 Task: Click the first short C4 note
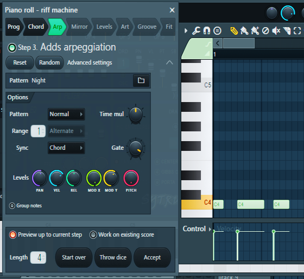click(x=218, y=205)
